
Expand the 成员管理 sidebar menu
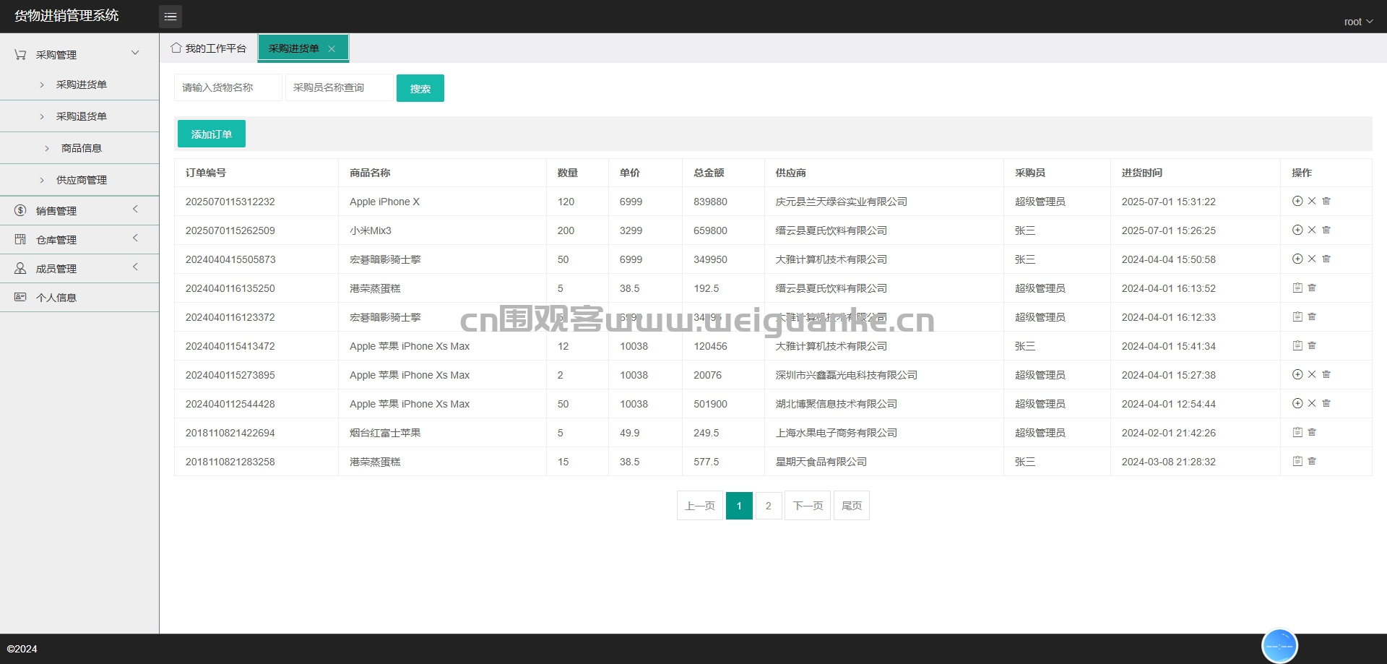79,268
